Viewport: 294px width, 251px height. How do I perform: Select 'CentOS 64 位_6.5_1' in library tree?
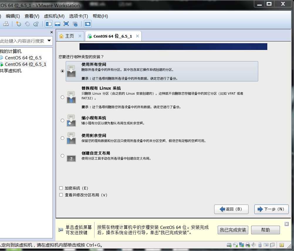pos(26,64)
